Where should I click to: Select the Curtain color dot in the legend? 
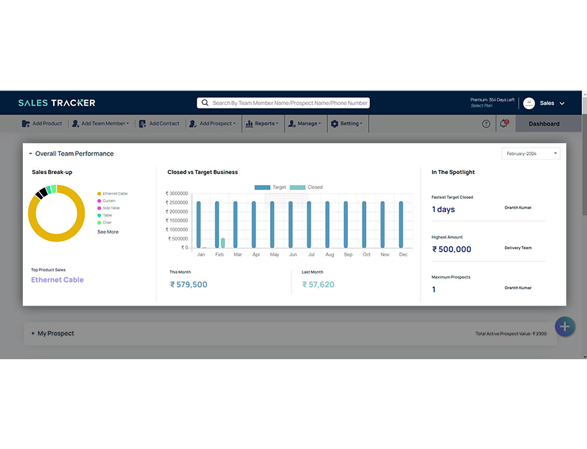(99, 201)
